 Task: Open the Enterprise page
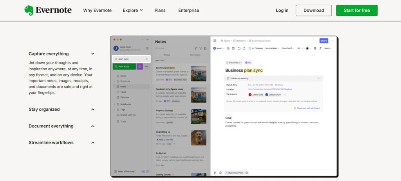189,11
